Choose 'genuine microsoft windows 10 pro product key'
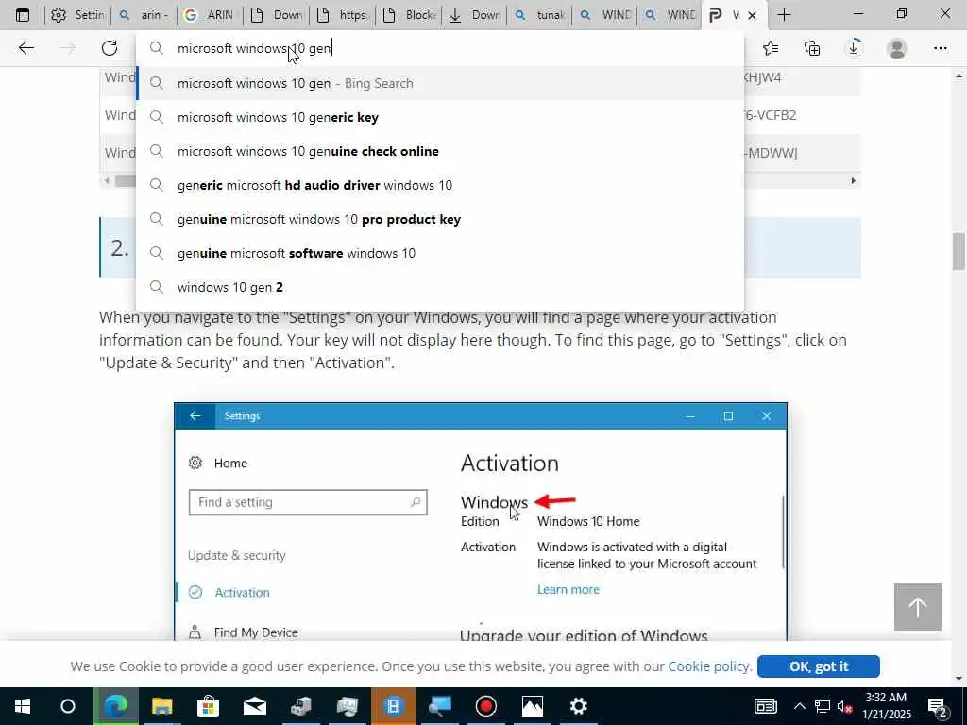Image resolution: width=967 pixels, height=725 pixels. tap(440, 219)
